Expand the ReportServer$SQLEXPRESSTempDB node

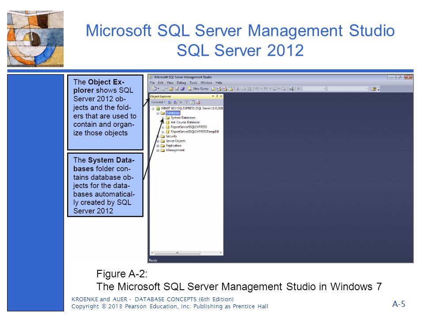tap(163, 132)
